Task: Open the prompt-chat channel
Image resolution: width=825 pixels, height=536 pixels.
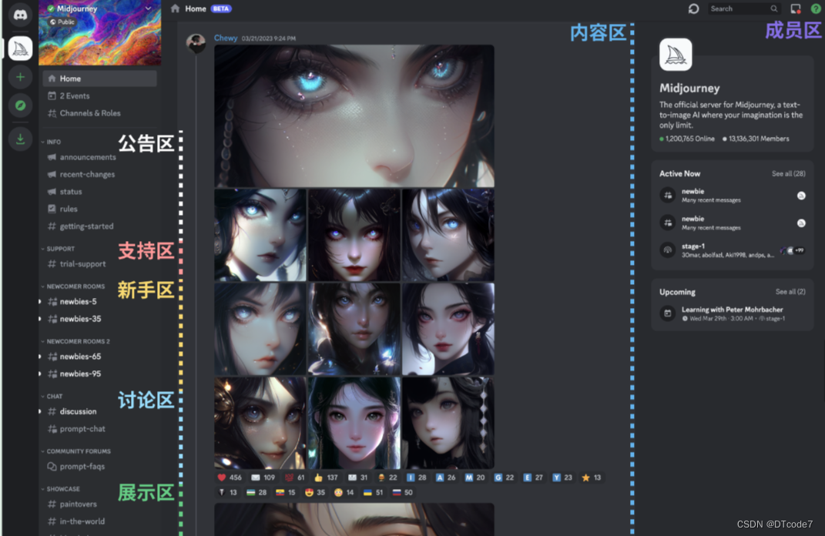Action: coord(77,429)
